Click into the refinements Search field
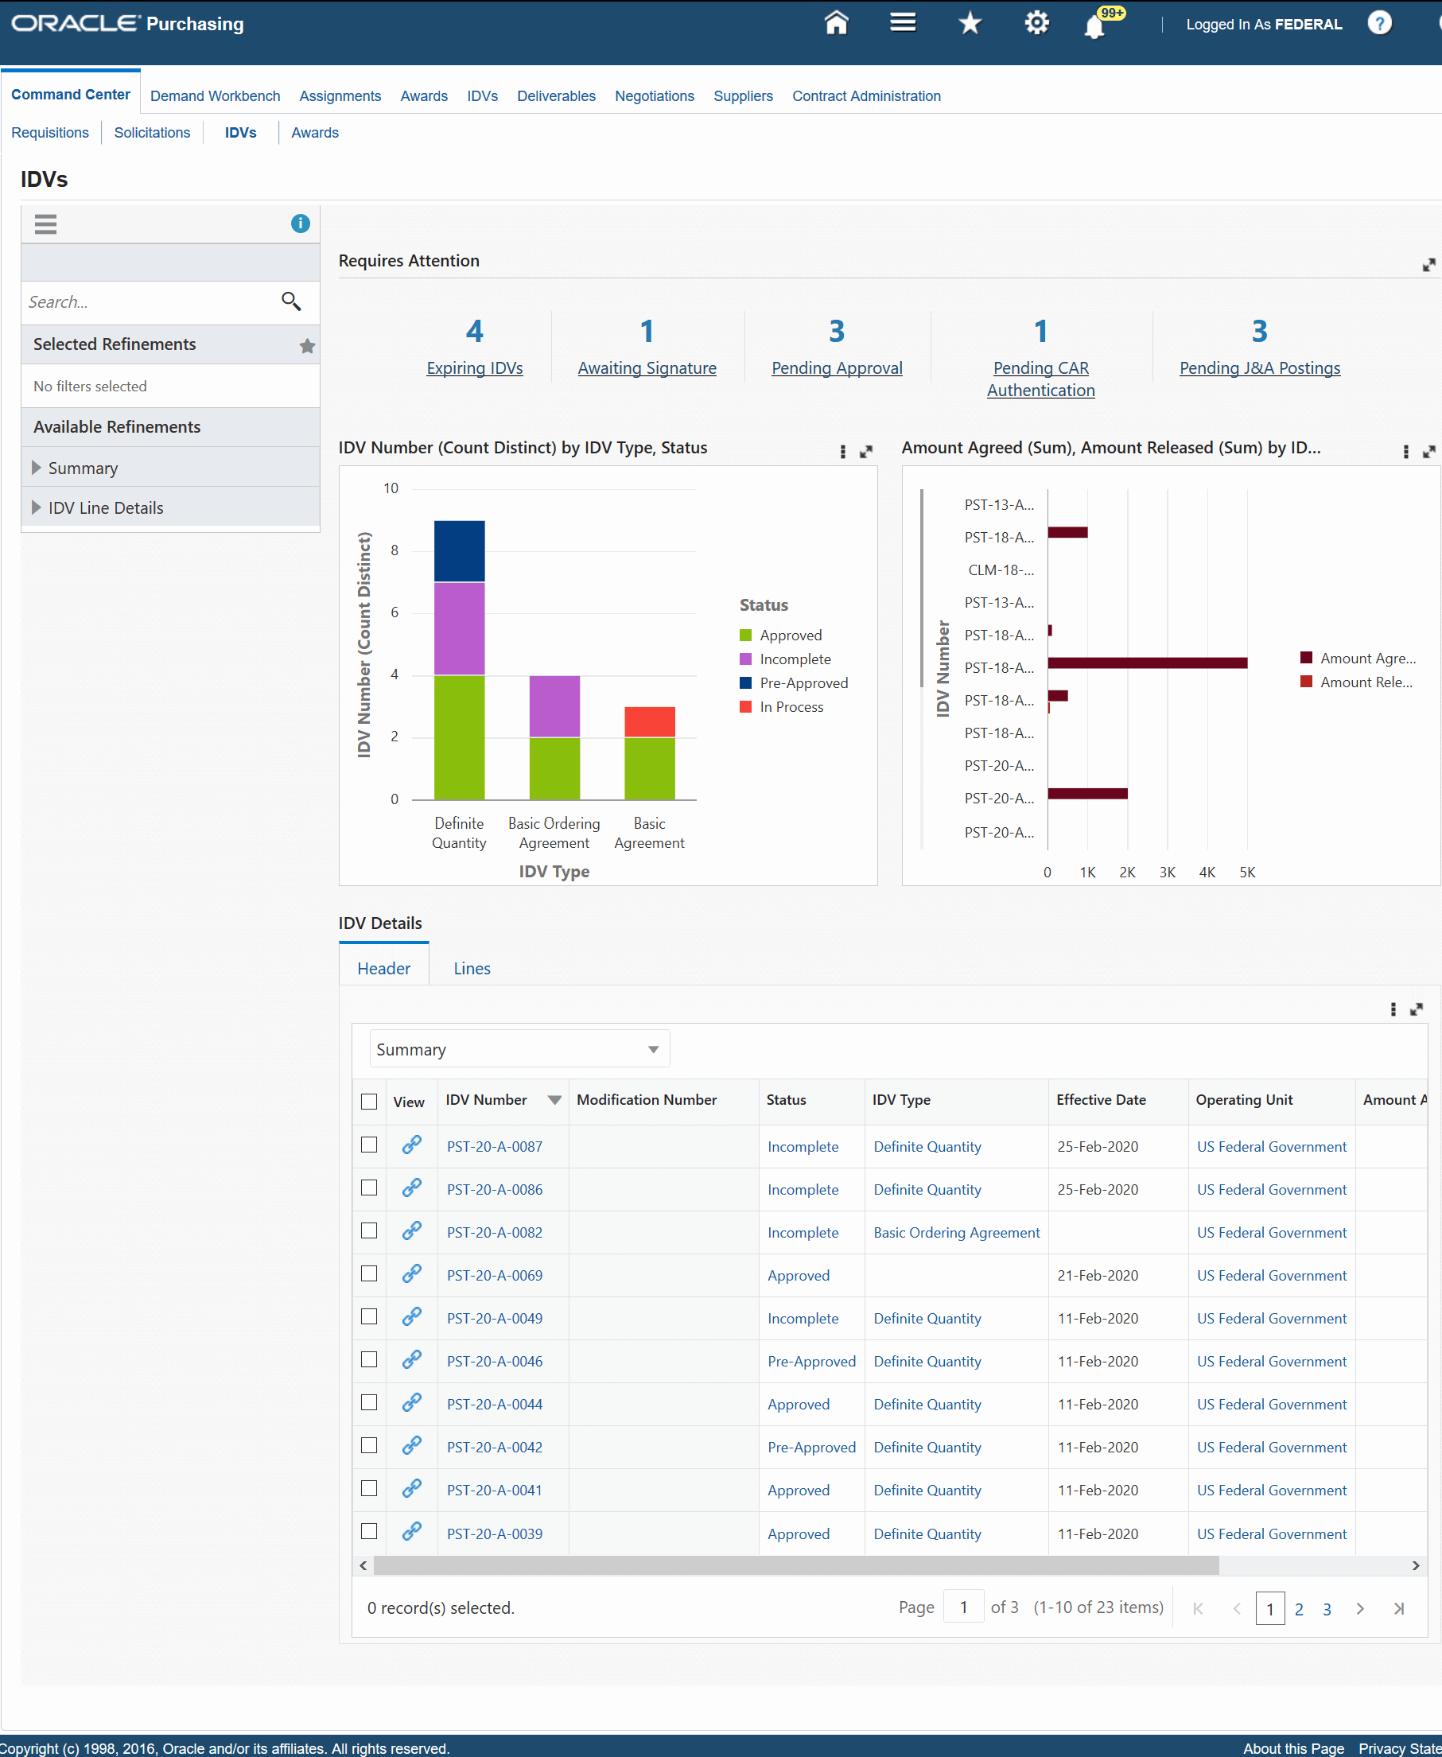The height and width of the screenshot is (1757, 1442). click(150, 301)
